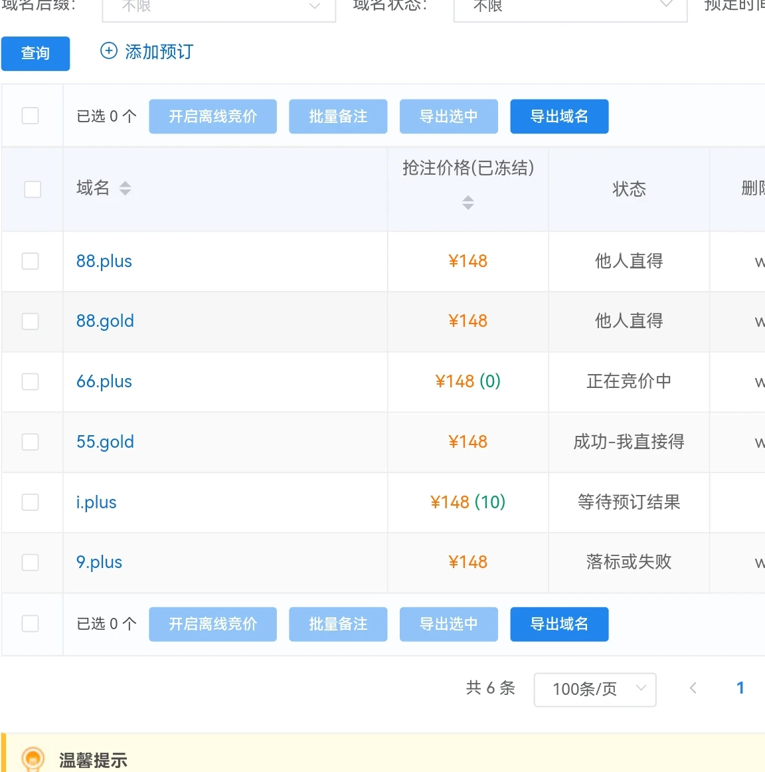Tick the checkbox for 88.plus
The image size is (765, 772).
click(31, 261)
